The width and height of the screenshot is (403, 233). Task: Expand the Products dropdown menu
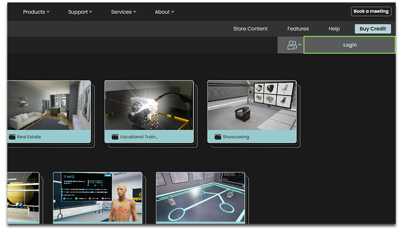pos(36,12)
